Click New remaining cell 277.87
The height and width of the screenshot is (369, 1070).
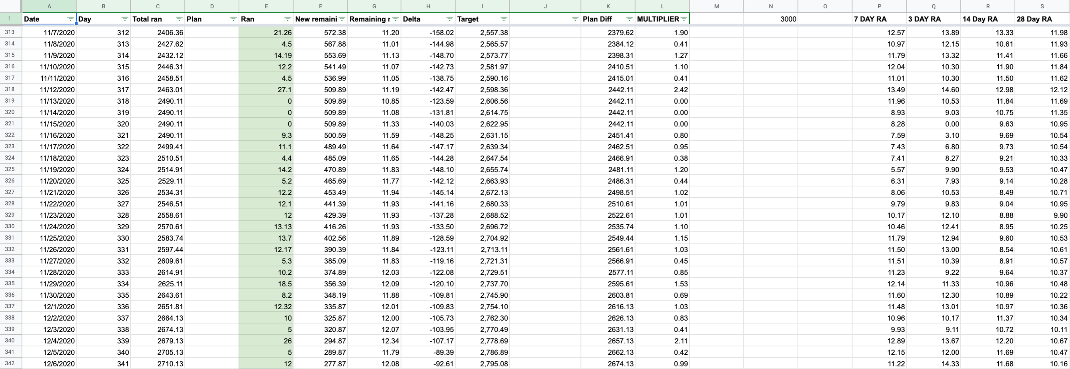(320, 364)
